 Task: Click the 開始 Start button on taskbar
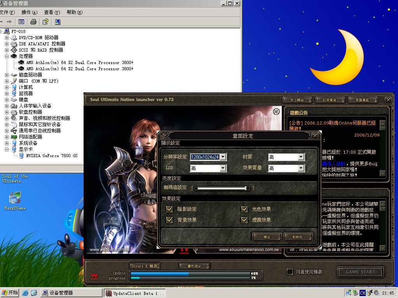(x=10, y=293)
